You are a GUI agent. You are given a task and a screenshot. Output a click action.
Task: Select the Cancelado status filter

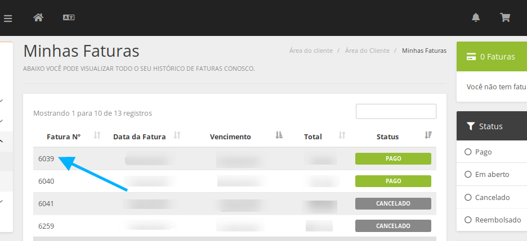coord(468,197)
